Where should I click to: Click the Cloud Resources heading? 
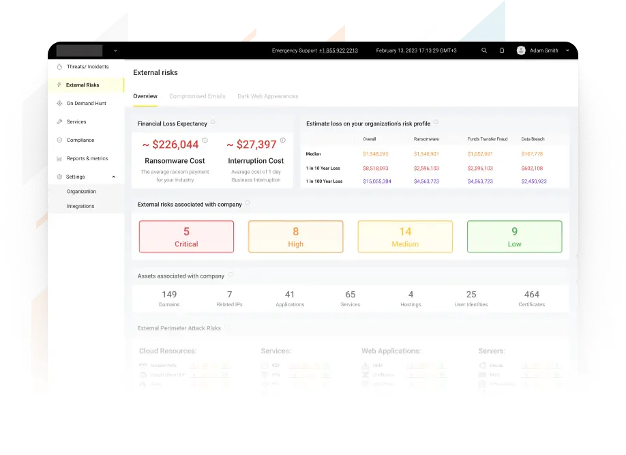[168, 351]
